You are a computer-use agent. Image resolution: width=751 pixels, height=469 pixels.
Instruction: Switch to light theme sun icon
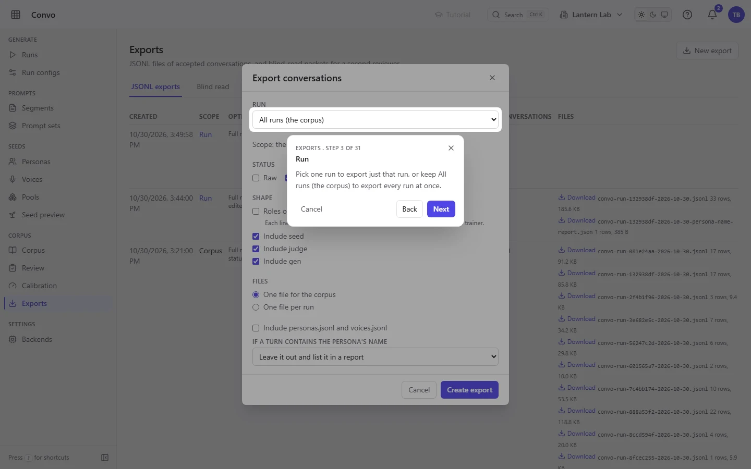[x=641, y=15]
